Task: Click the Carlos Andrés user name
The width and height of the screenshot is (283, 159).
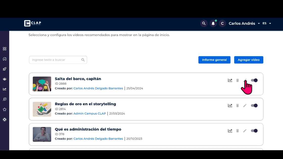Action: coord(242,23)
